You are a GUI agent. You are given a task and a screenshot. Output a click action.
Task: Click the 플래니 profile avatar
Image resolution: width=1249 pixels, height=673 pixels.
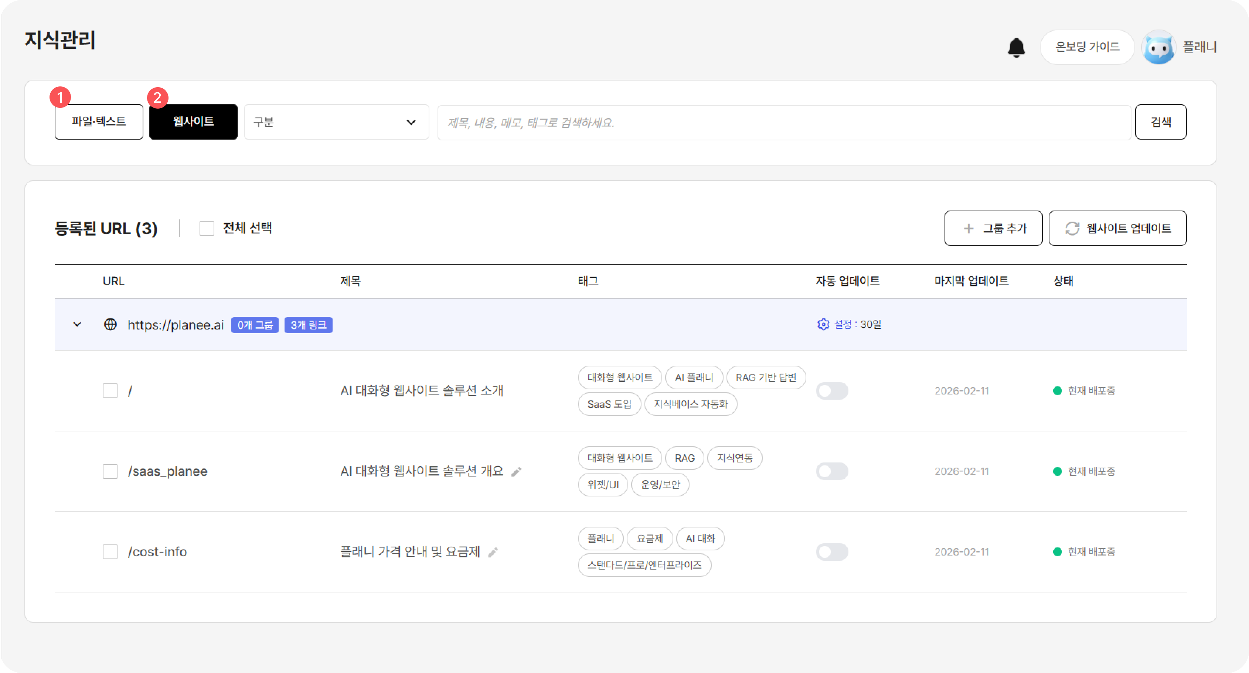1158,48
